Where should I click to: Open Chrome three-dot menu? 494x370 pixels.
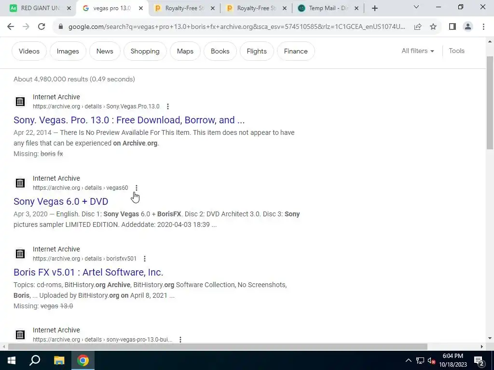coord(483,27)
